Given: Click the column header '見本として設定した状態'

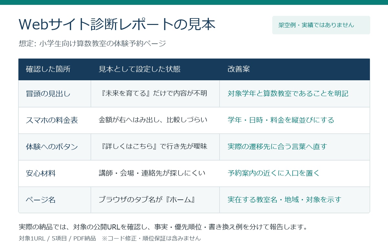Looking at the screenshot, I should tap(155, 69).
